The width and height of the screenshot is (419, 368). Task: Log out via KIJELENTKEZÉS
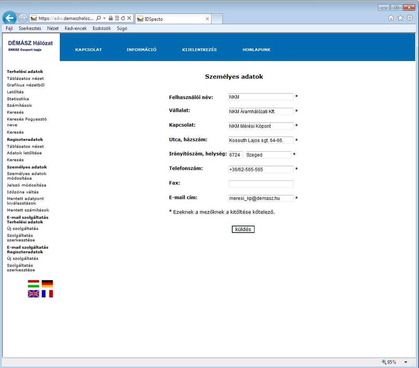[199, 50]
